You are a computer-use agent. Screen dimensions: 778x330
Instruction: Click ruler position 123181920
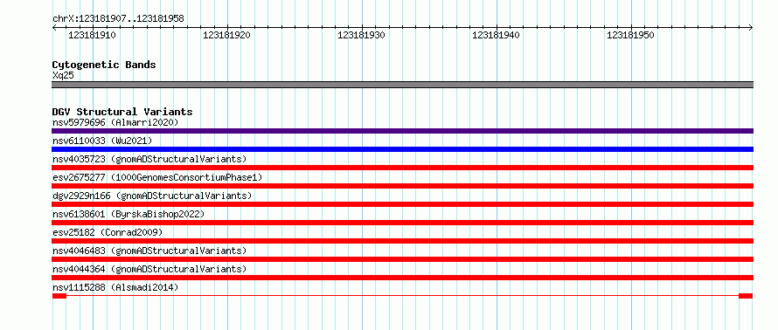pos(226,35)
